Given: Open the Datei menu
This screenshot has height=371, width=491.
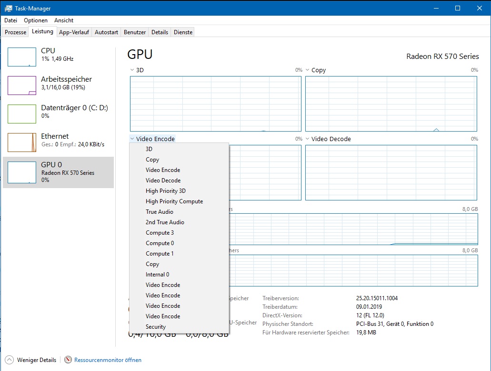Looking at the screenshot, I should [10, 20].
